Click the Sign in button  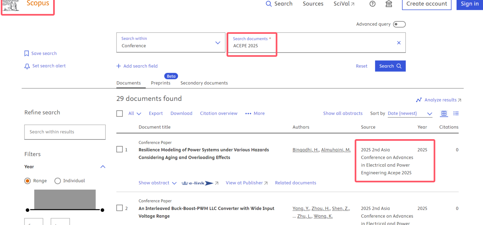click(469, 4)
